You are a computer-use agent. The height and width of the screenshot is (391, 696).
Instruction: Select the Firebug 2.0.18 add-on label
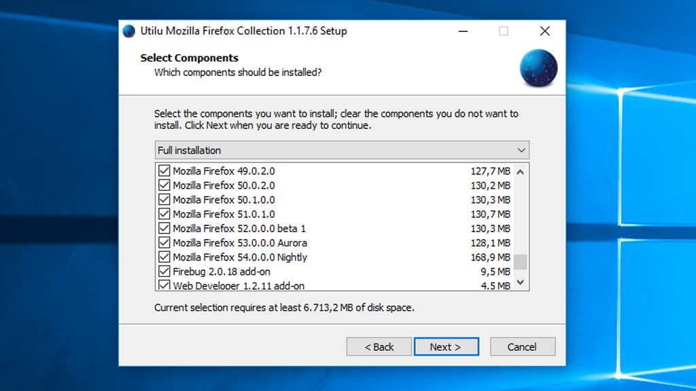222,272
